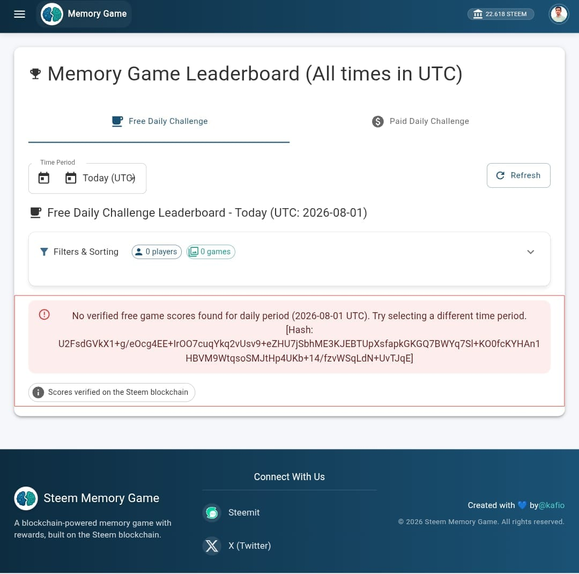Viewport: 579px width, 574px height.
Task: Open the Time Period dropdown
Action: [x=87, y=178]
